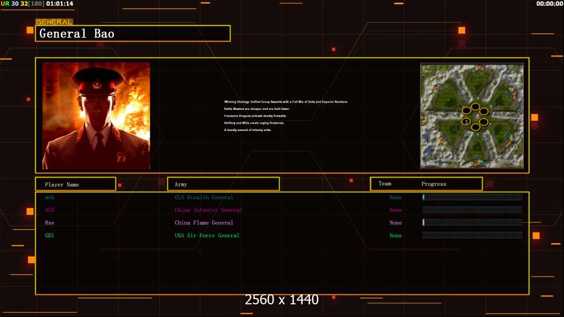Click the map preview thumbnail
The height and width of the screenshot is (317, 564).
472,116
